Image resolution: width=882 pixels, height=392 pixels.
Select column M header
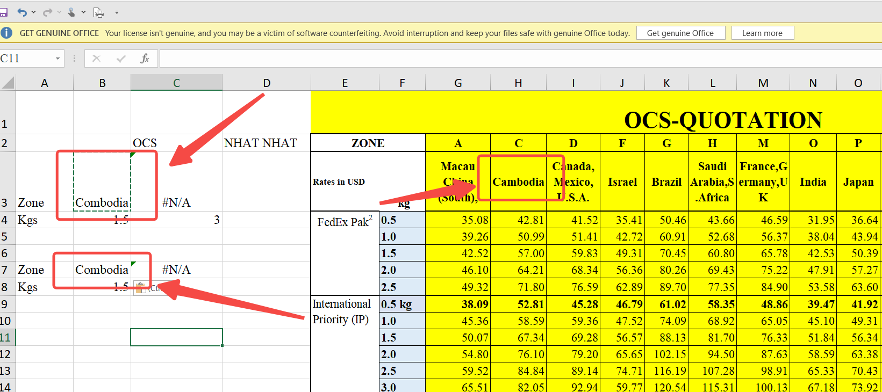pos(763,83)
